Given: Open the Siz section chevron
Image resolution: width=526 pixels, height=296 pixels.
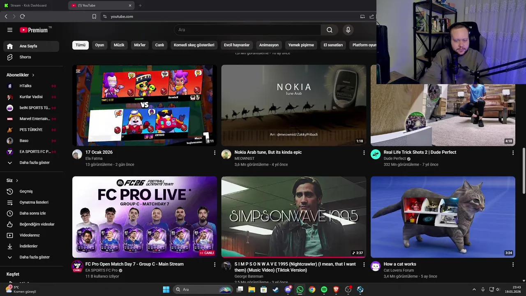Looking at the screenshot, I should (x=17, y=180).
